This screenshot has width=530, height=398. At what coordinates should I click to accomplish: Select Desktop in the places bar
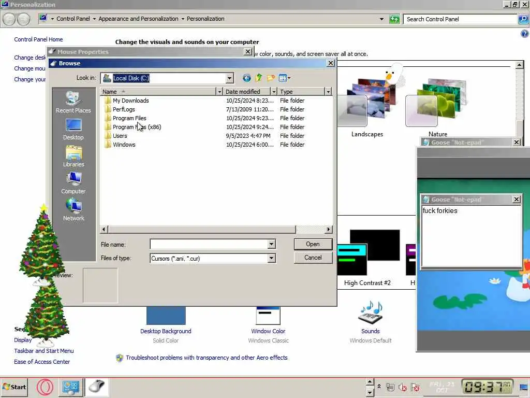(73, 130)
